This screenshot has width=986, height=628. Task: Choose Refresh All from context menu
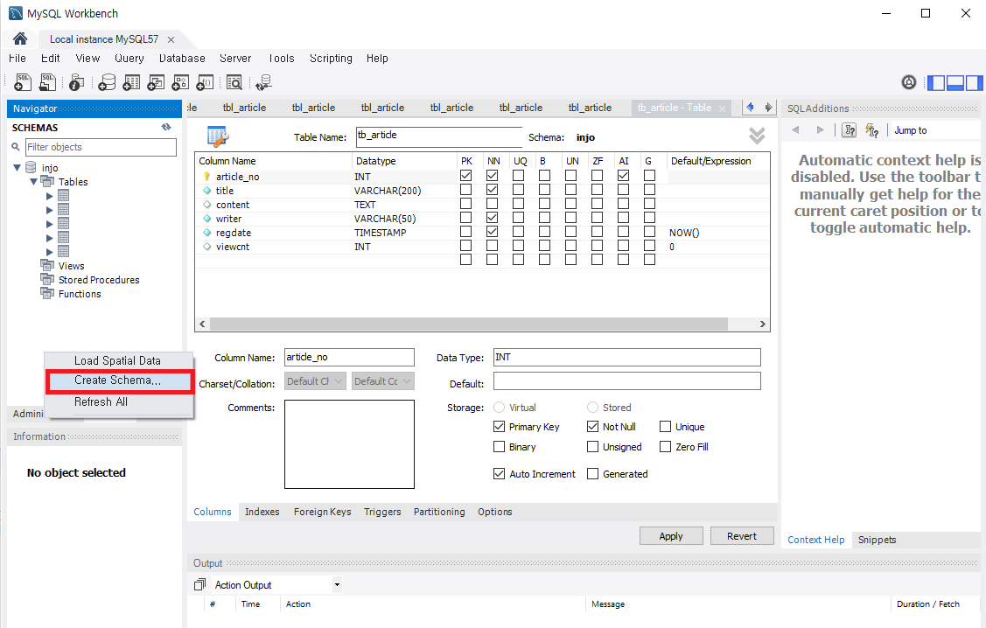click(101, 401)
